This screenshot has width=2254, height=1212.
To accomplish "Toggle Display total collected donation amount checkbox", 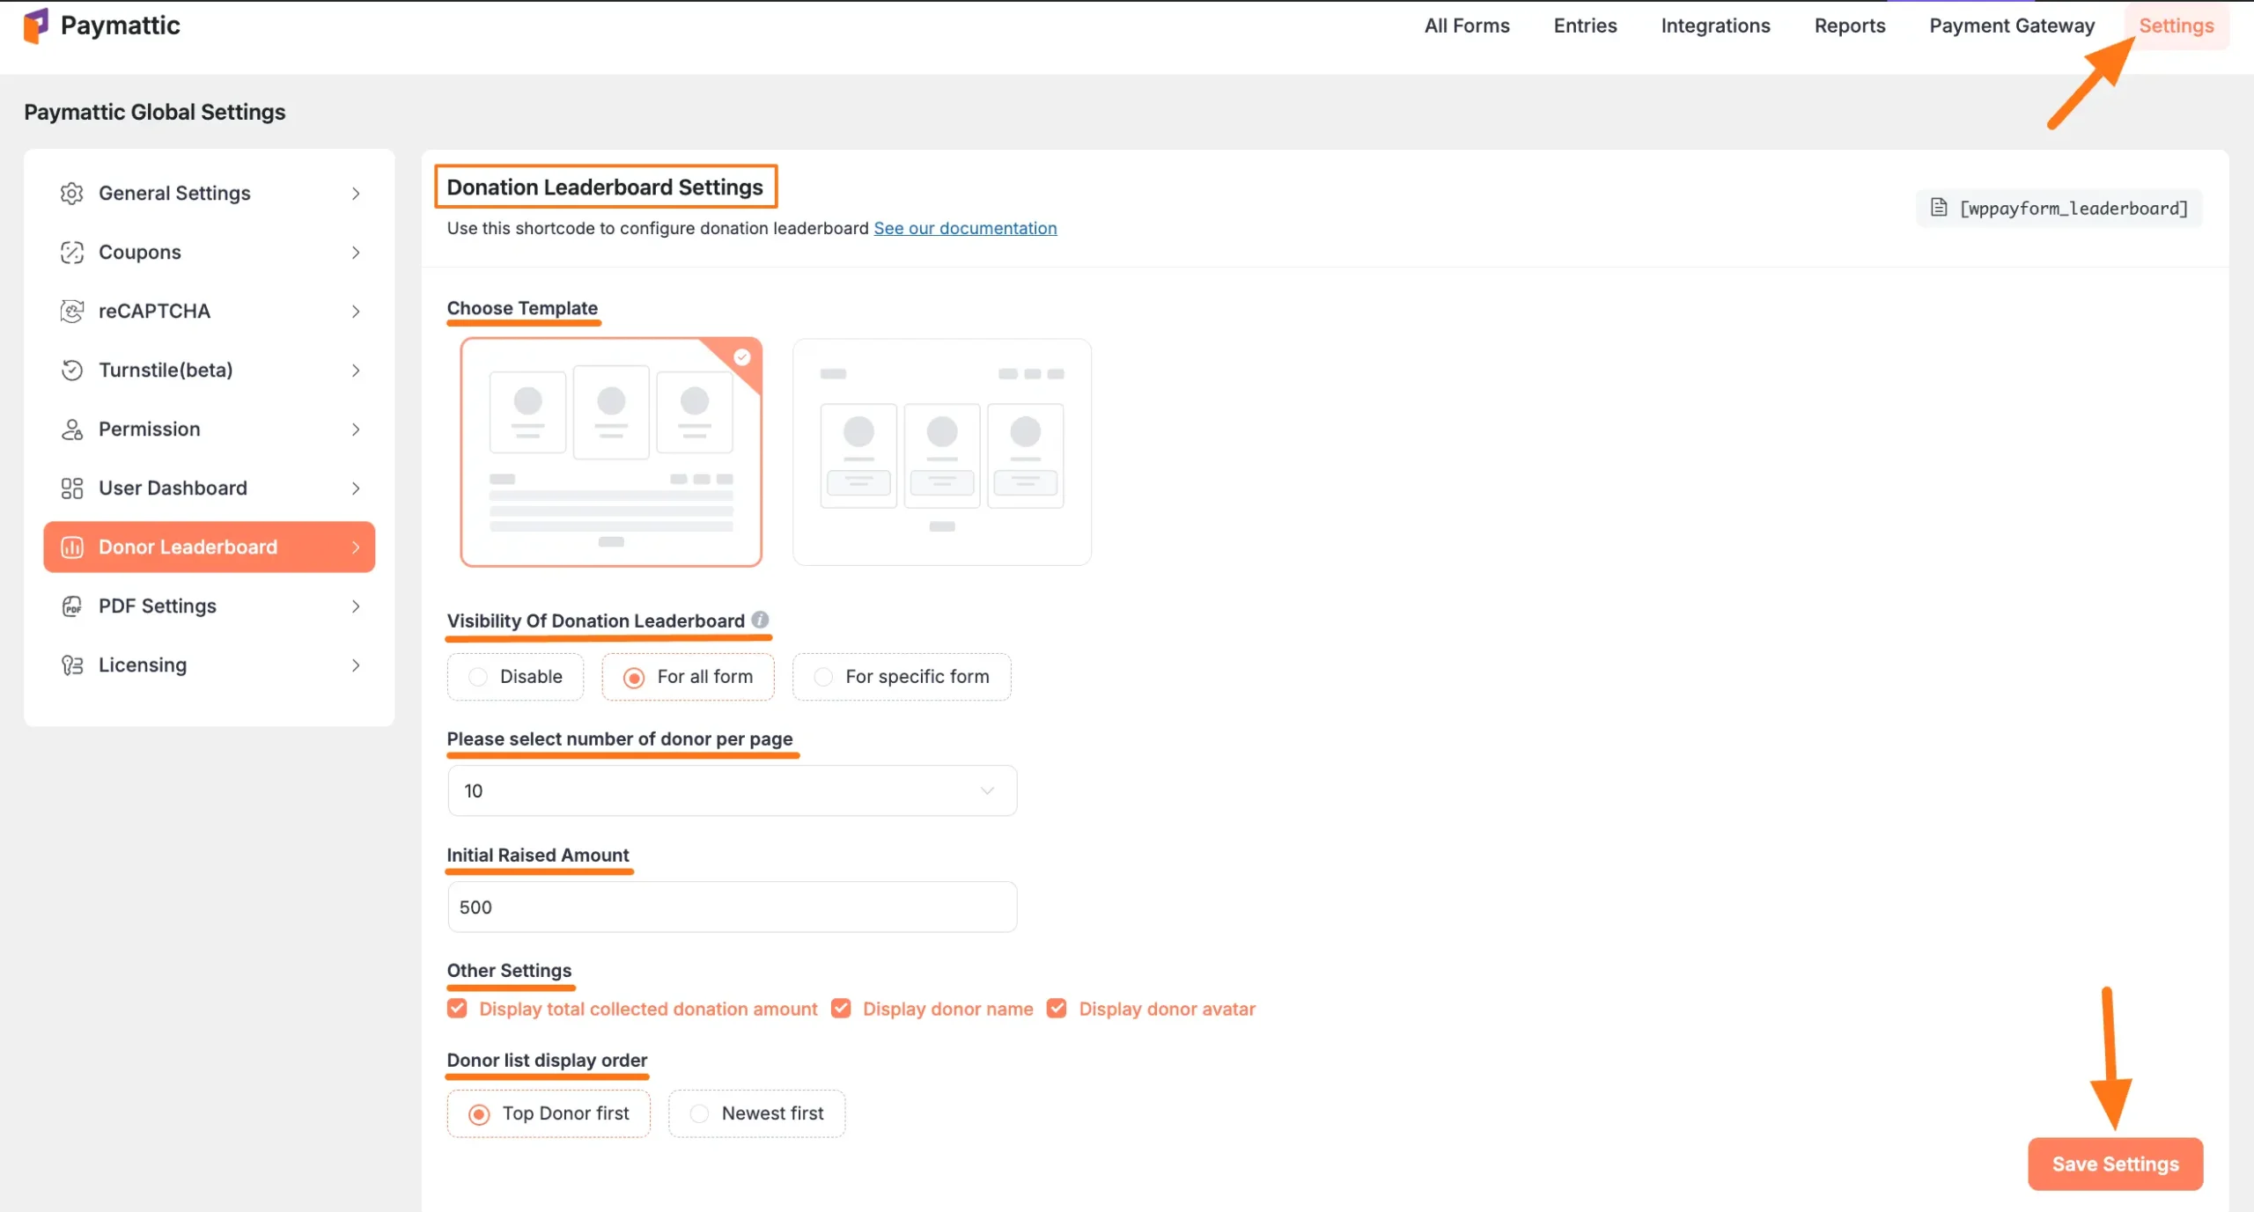I will click(457, 1009).
